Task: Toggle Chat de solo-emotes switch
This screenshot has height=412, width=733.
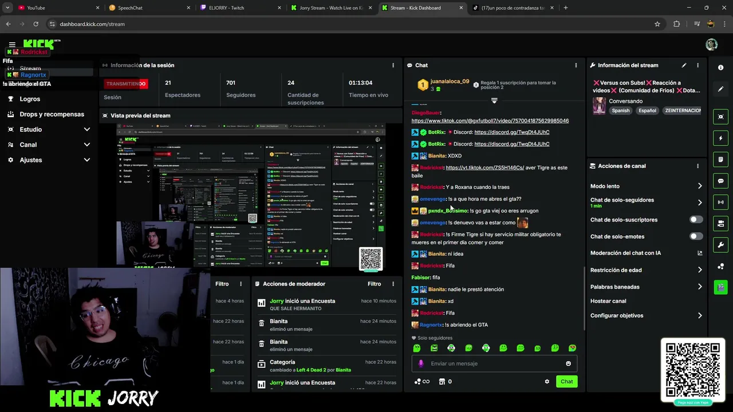Action: (x=696, y=236)
